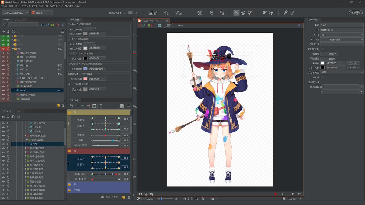Open the Brush selection tool
The width and height of the screenshot is (365, 205).
(x=250, y=13)
